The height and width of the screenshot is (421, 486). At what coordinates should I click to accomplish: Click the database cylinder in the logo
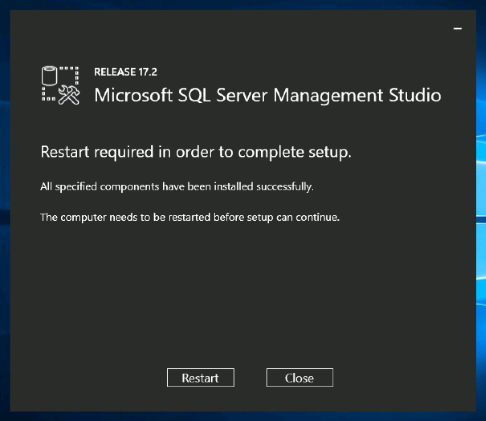(49, 76)
